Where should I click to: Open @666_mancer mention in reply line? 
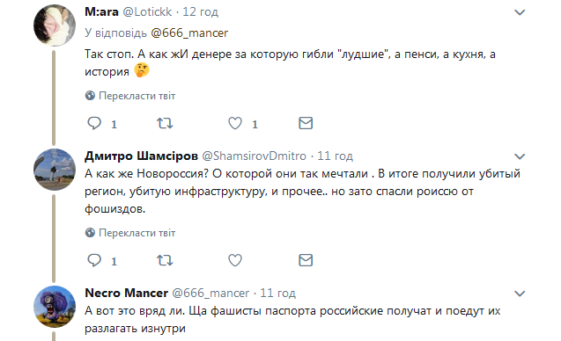(x=189, y=33)
